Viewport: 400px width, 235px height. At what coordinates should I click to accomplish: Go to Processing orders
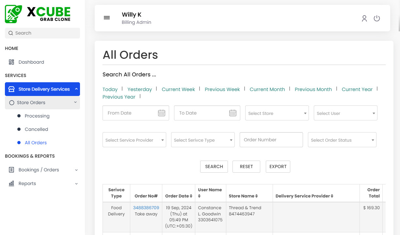37,116
